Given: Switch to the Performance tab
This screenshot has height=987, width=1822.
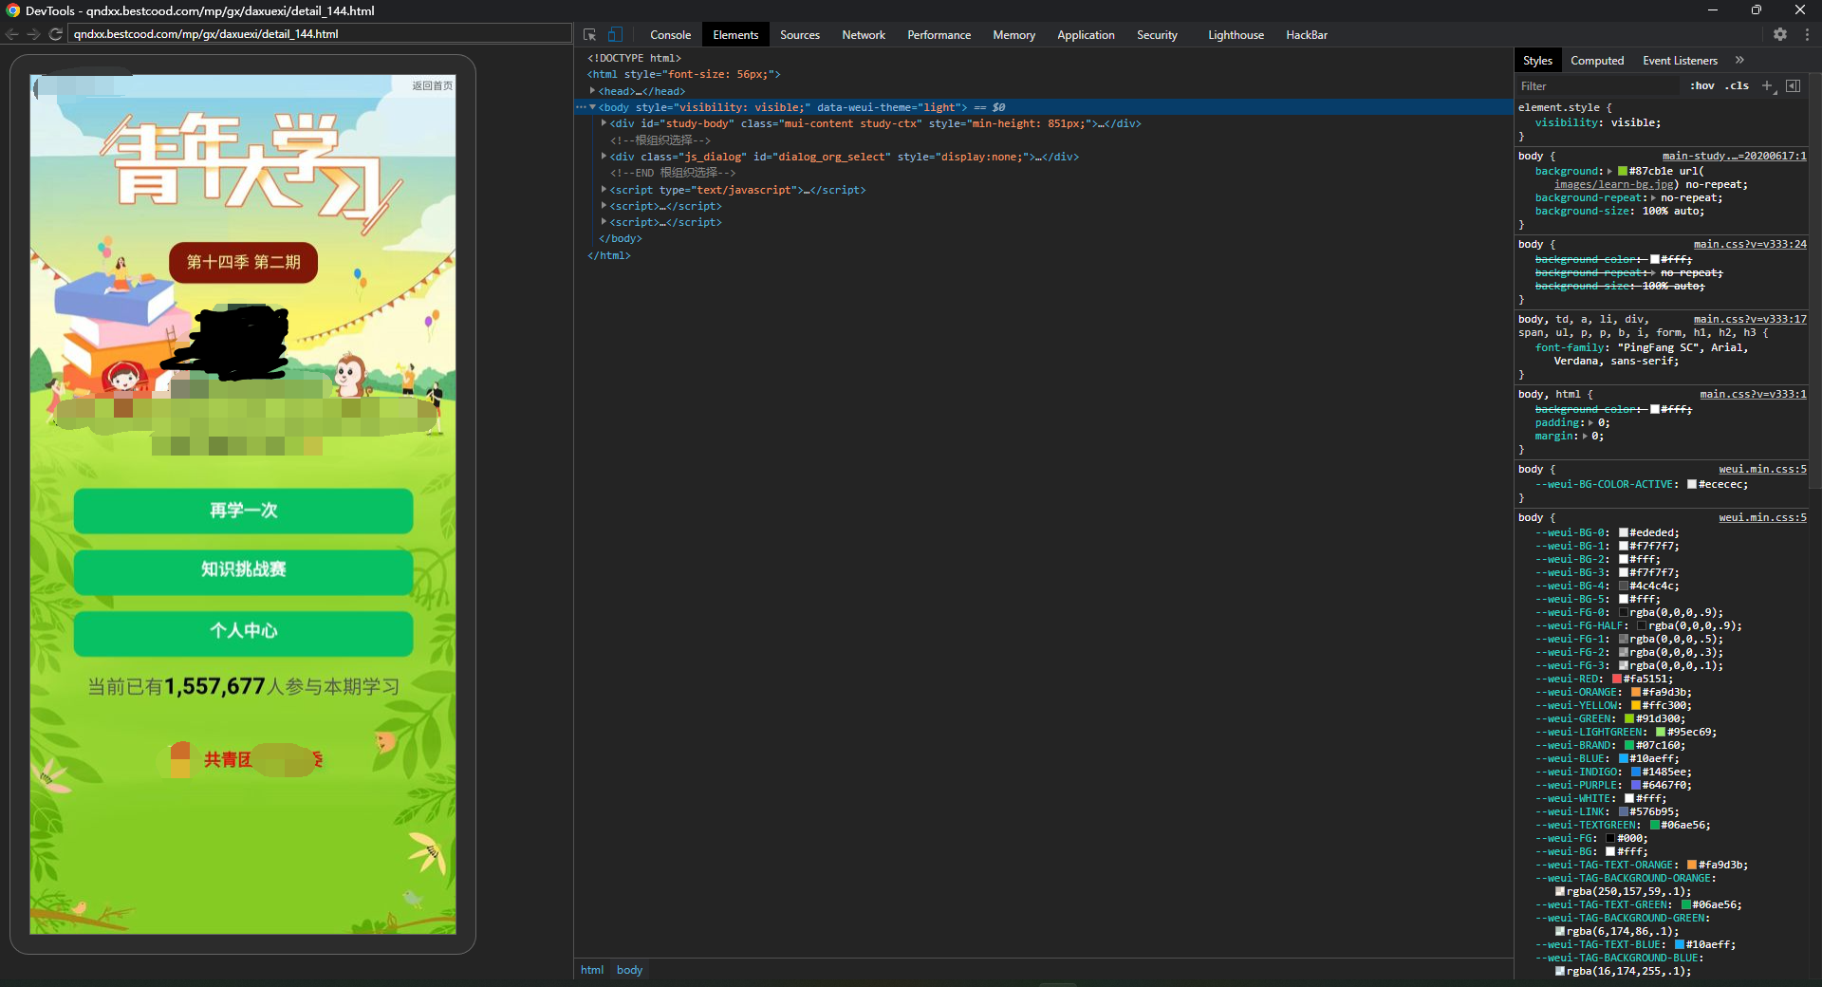Looking at the screenshot, I should (939, 35).
